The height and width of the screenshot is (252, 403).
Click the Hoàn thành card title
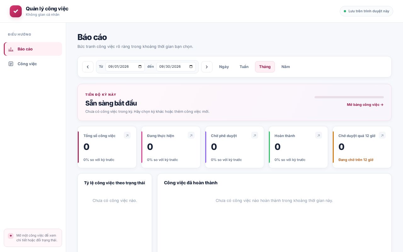coord(285,136)
